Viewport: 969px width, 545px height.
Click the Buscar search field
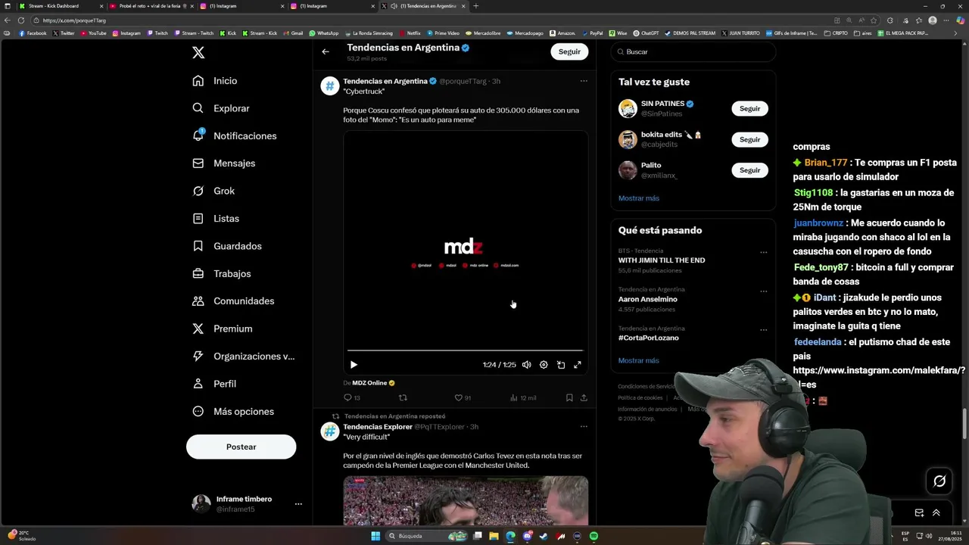pos(693,51)
